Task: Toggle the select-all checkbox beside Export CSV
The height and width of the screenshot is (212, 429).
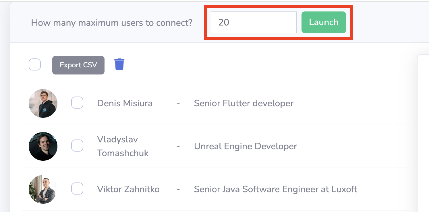Action: [x=35, y=64]
